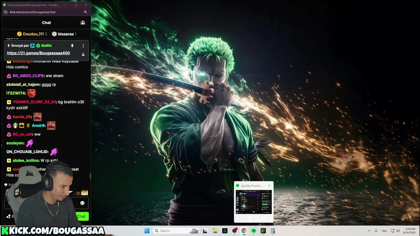
Task: Open the chat users list icon
Action: coord(83,23)
